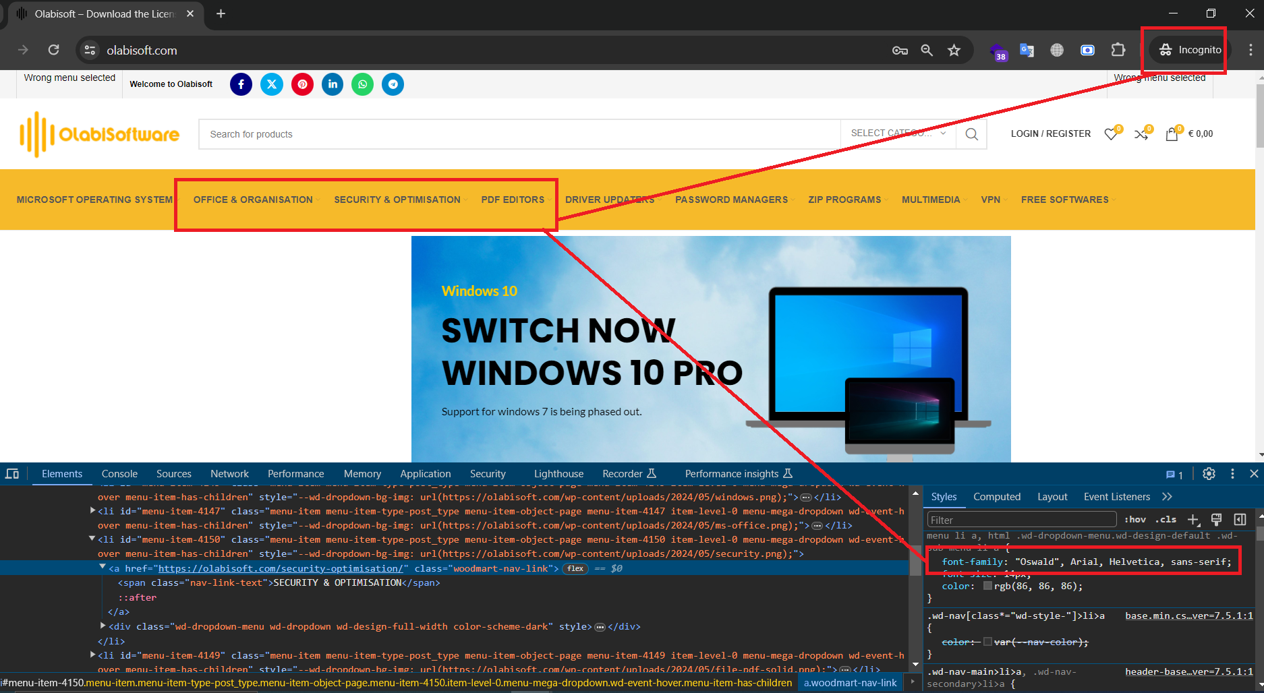The width and height of the screenshot is (1264, 693).
Task: Open the Password Managers menu
Action: pos(731,200)
